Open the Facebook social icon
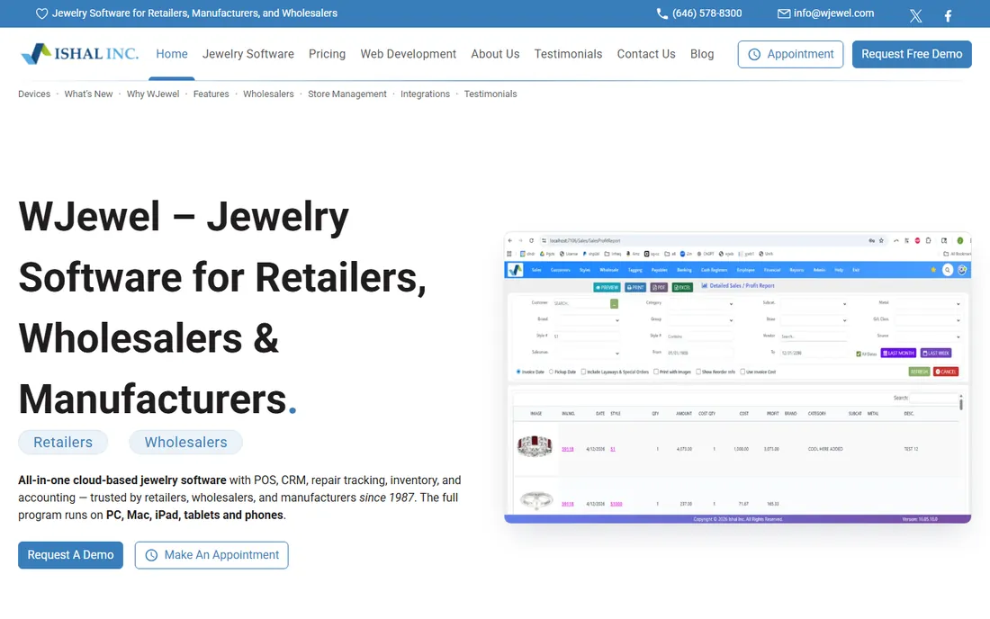990x619 pixels. (x=948, y=16)
